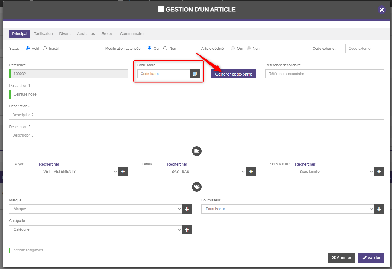Focus the Description 2 input field

(x=196, y=115)
